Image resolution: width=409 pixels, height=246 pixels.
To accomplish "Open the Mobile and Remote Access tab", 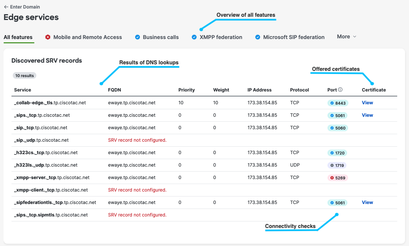I will tap(84, 37).
